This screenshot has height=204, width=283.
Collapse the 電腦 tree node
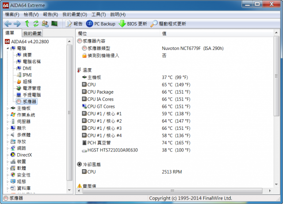click(8, 48)
